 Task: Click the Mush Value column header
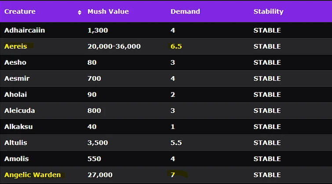pos(108,11)
